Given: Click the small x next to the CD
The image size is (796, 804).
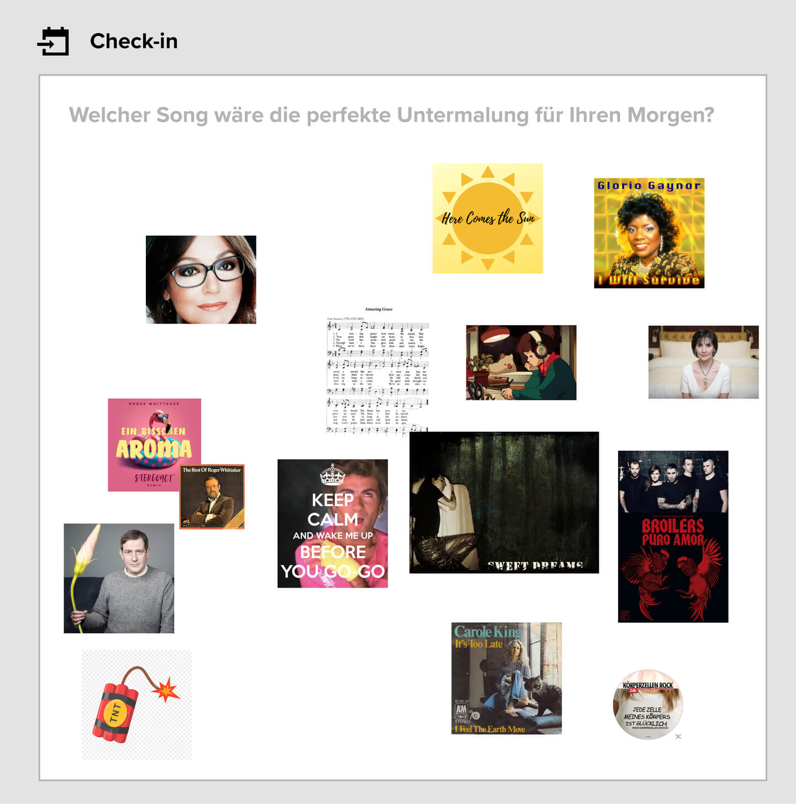Looking at the screenshot, I should click(678, 736).
